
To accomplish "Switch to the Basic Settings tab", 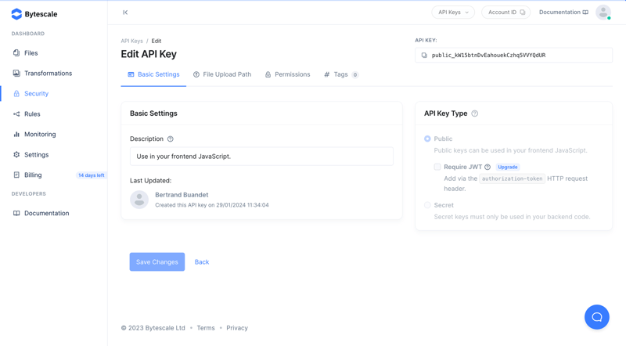I will click(x=153, y=74).
